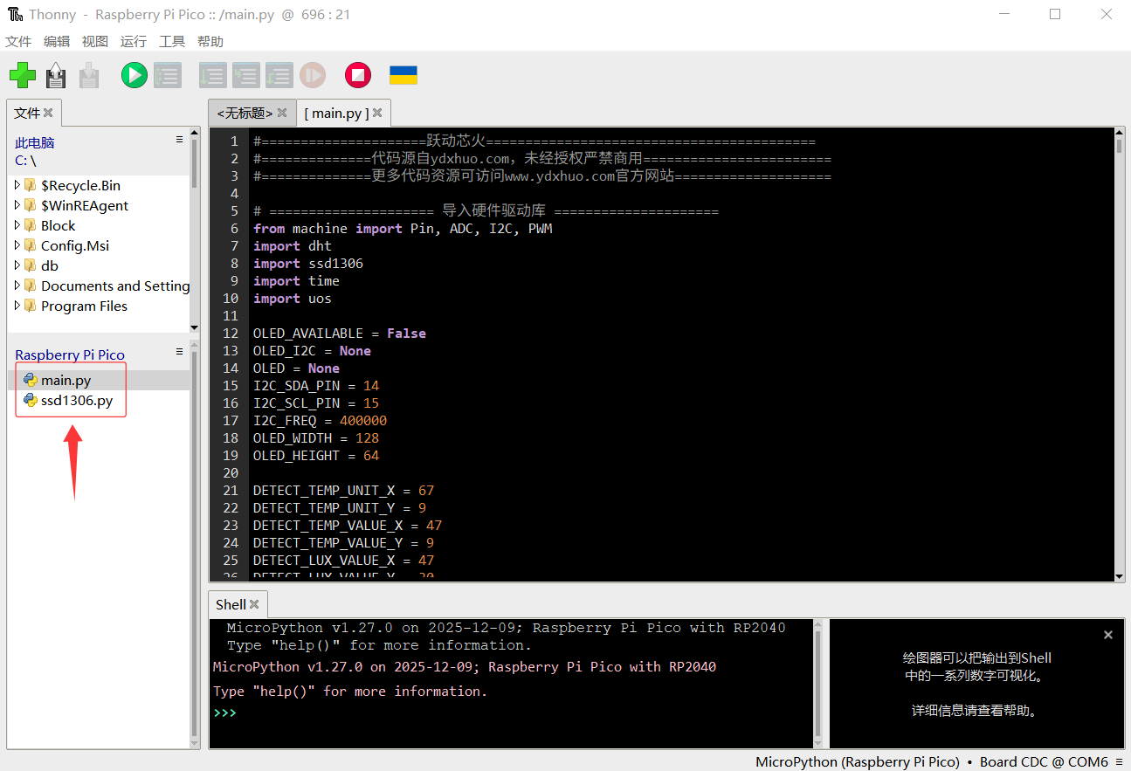Viewport: 1131px width, 771px height.
Task: Open the 视图 menu
Action: (x=95, y=41)
